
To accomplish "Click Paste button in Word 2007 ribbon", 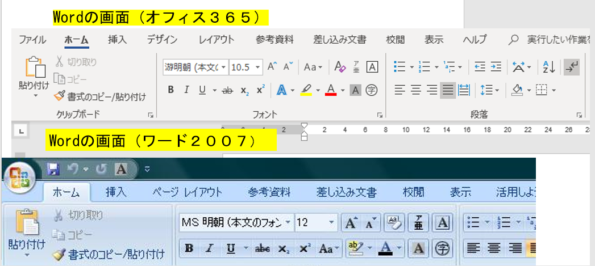I will coord(27,232).
